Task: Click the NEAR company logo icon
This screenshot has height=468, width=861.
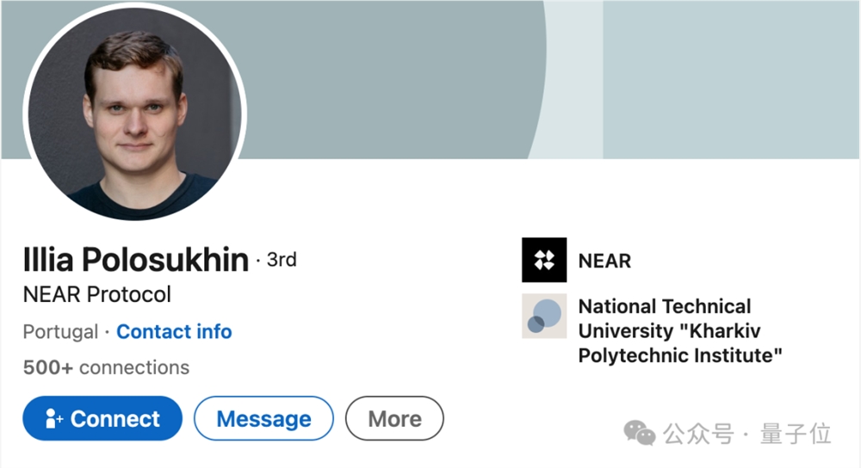Action: coord(544,260)
